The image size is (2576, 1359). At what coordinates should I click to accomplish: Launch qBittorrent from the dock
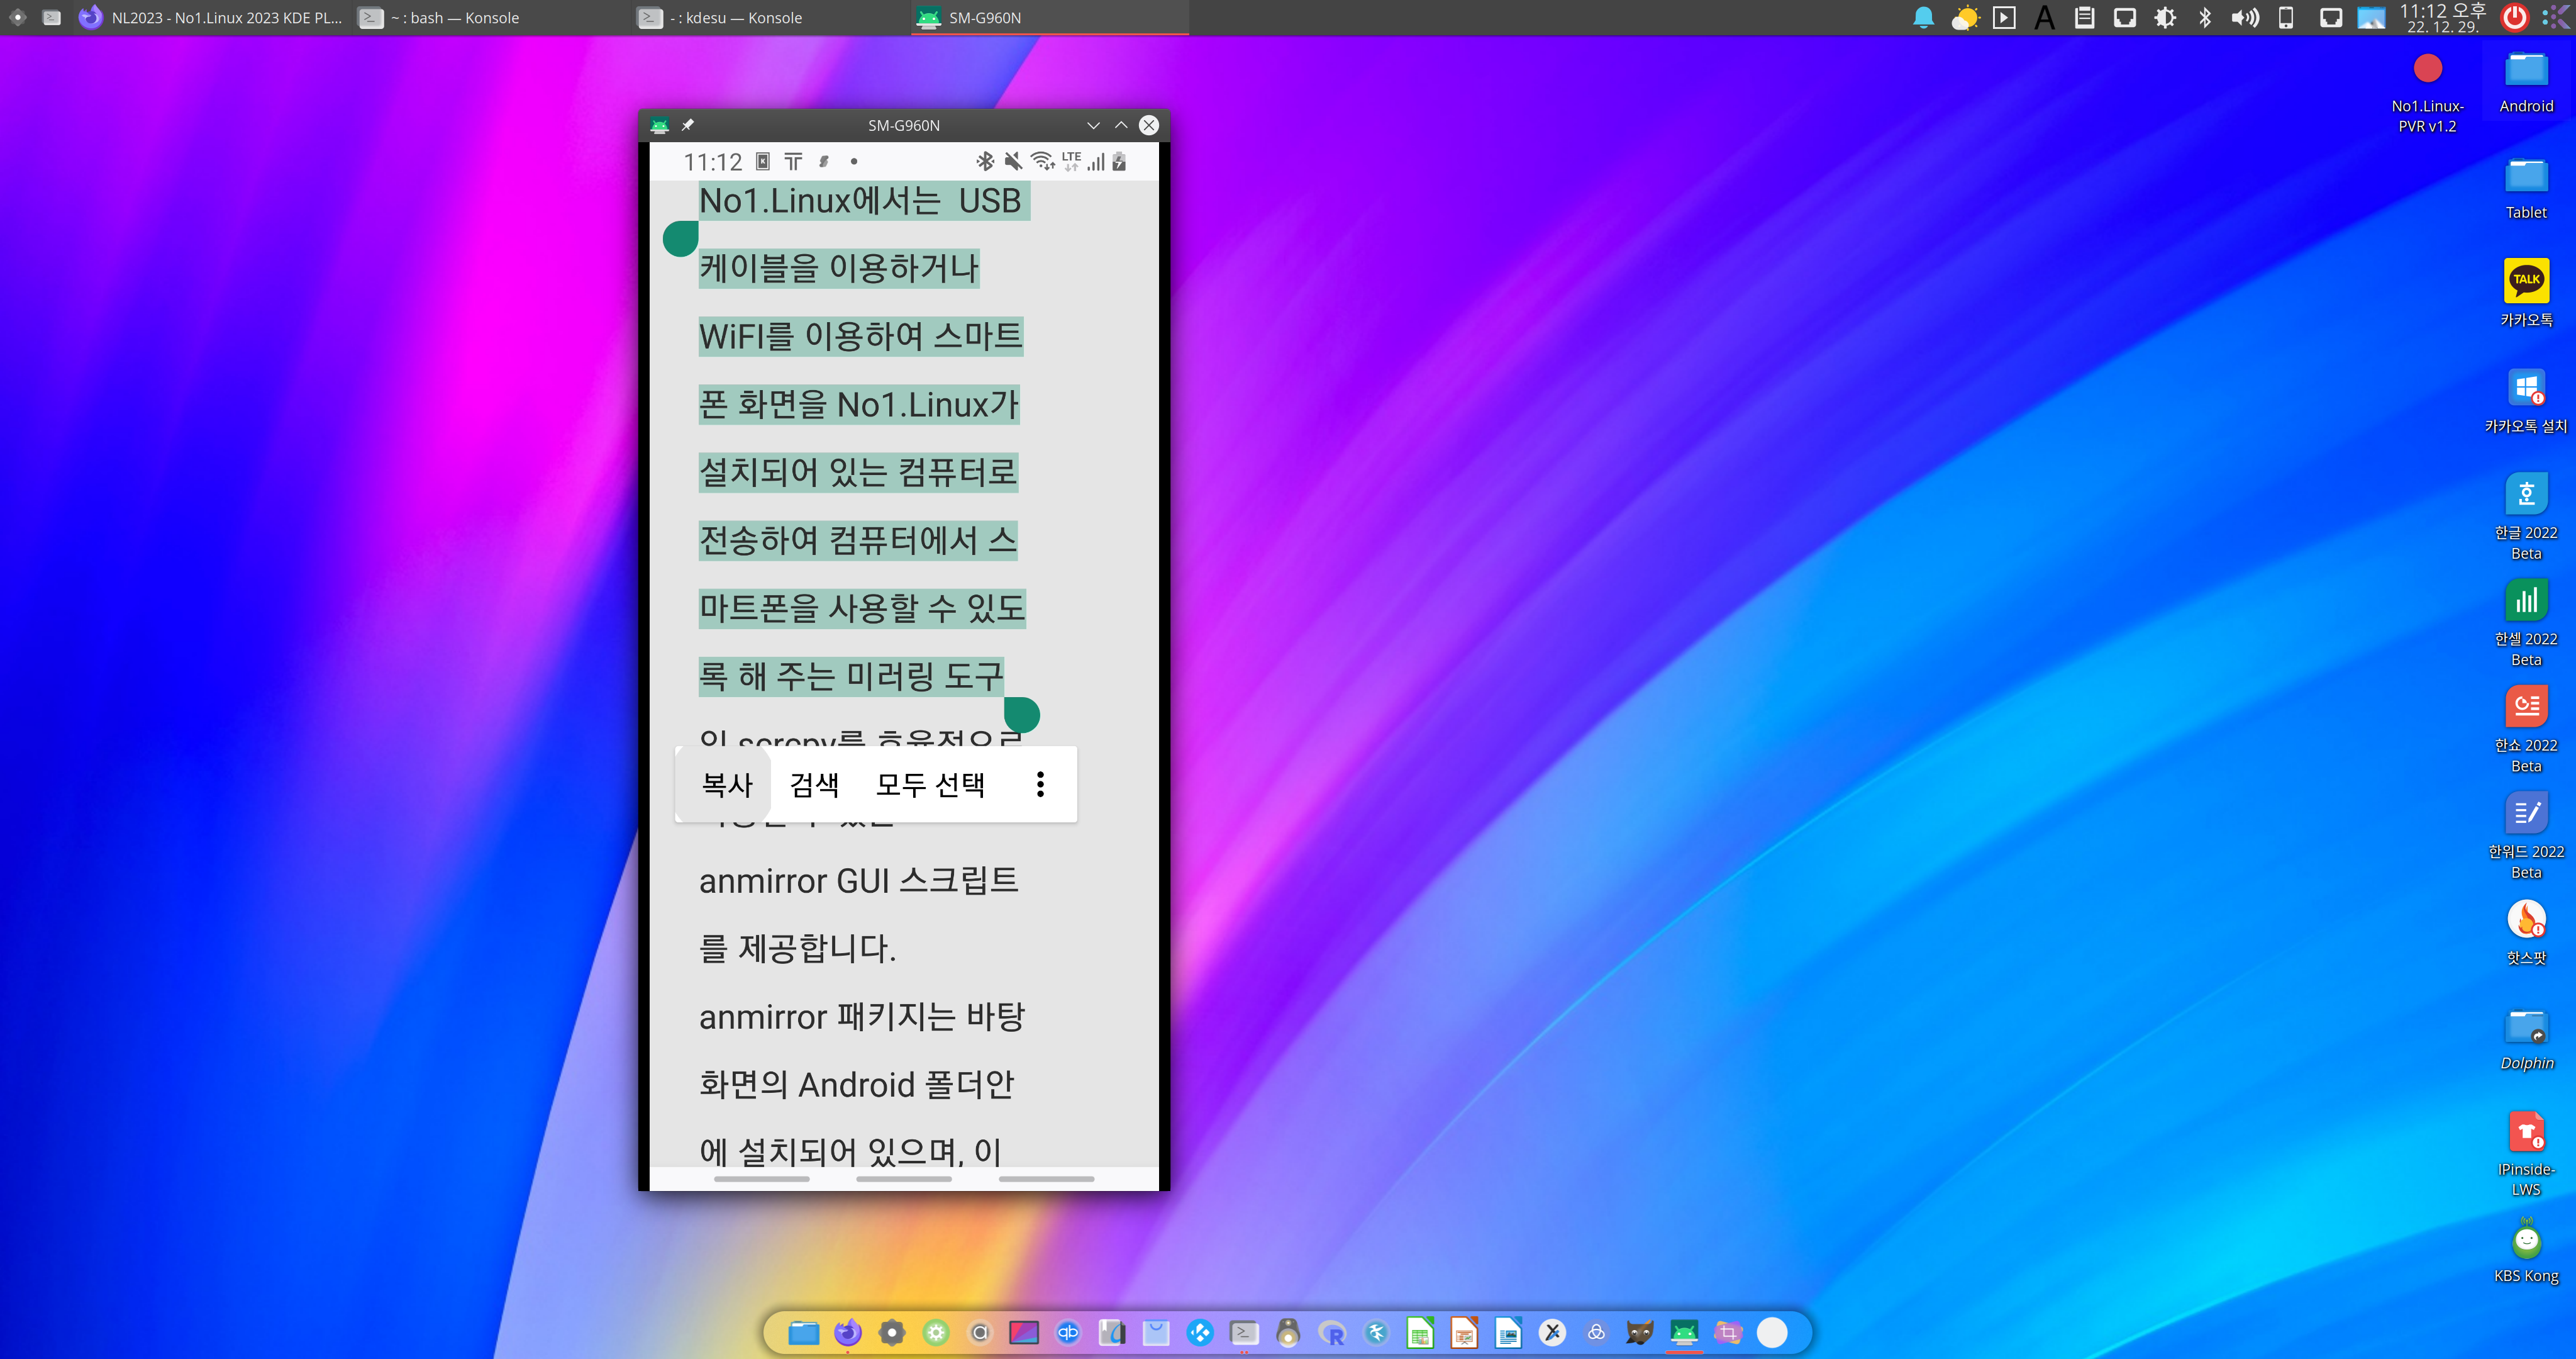coord(1068,1332)
